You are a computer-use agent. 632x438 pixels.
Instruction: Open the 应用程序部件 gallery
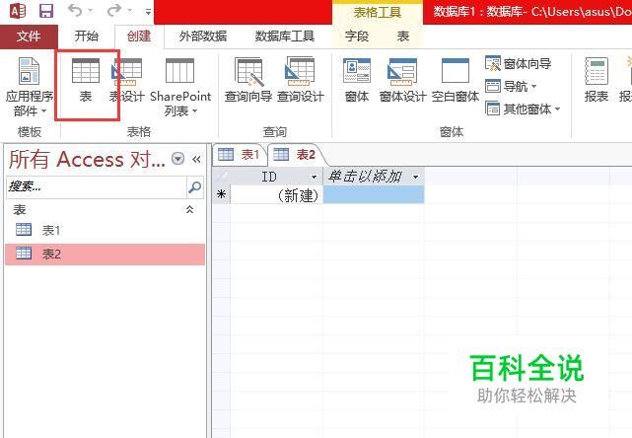click(x=29, y=86)
